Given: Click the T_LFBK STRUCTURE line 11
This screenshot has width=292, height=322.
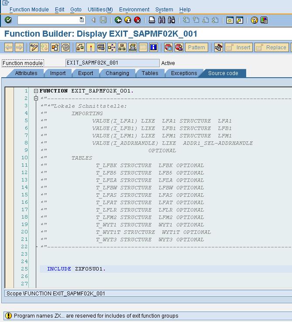Looking at the screenshot, I should (x=150, y=165).
